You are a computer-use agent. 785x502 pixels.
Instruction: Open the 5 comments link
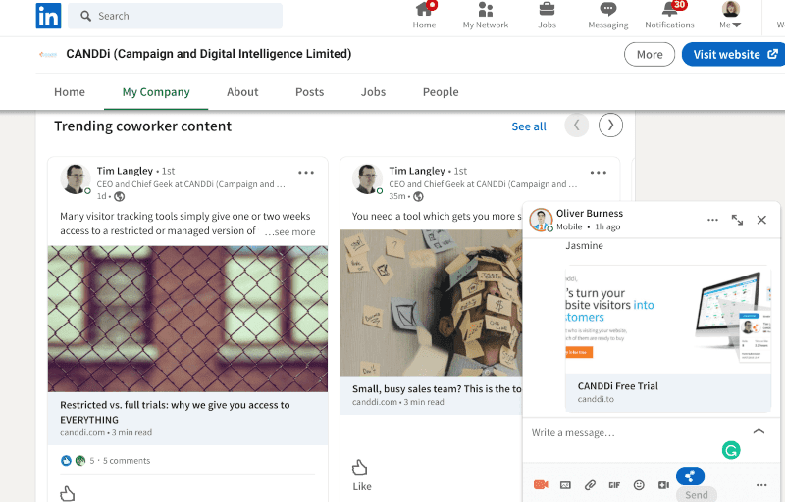click(x=127, y=461)
